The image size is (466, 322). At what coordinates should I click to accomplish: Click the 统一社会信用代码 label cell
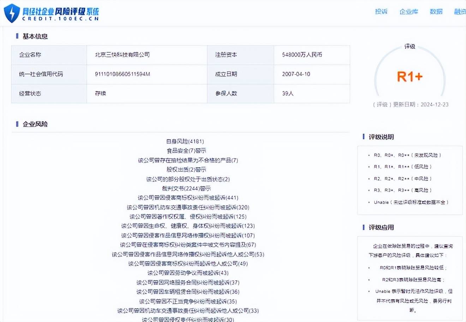point(49,74)
